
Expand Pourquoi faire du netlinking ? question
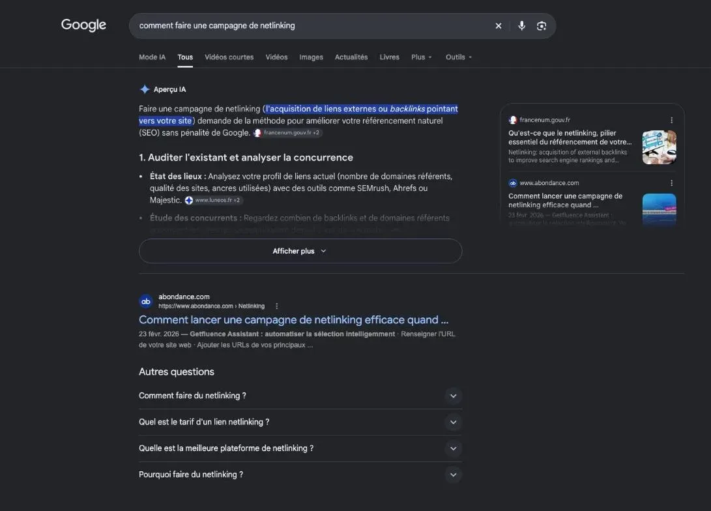[300, 474]
